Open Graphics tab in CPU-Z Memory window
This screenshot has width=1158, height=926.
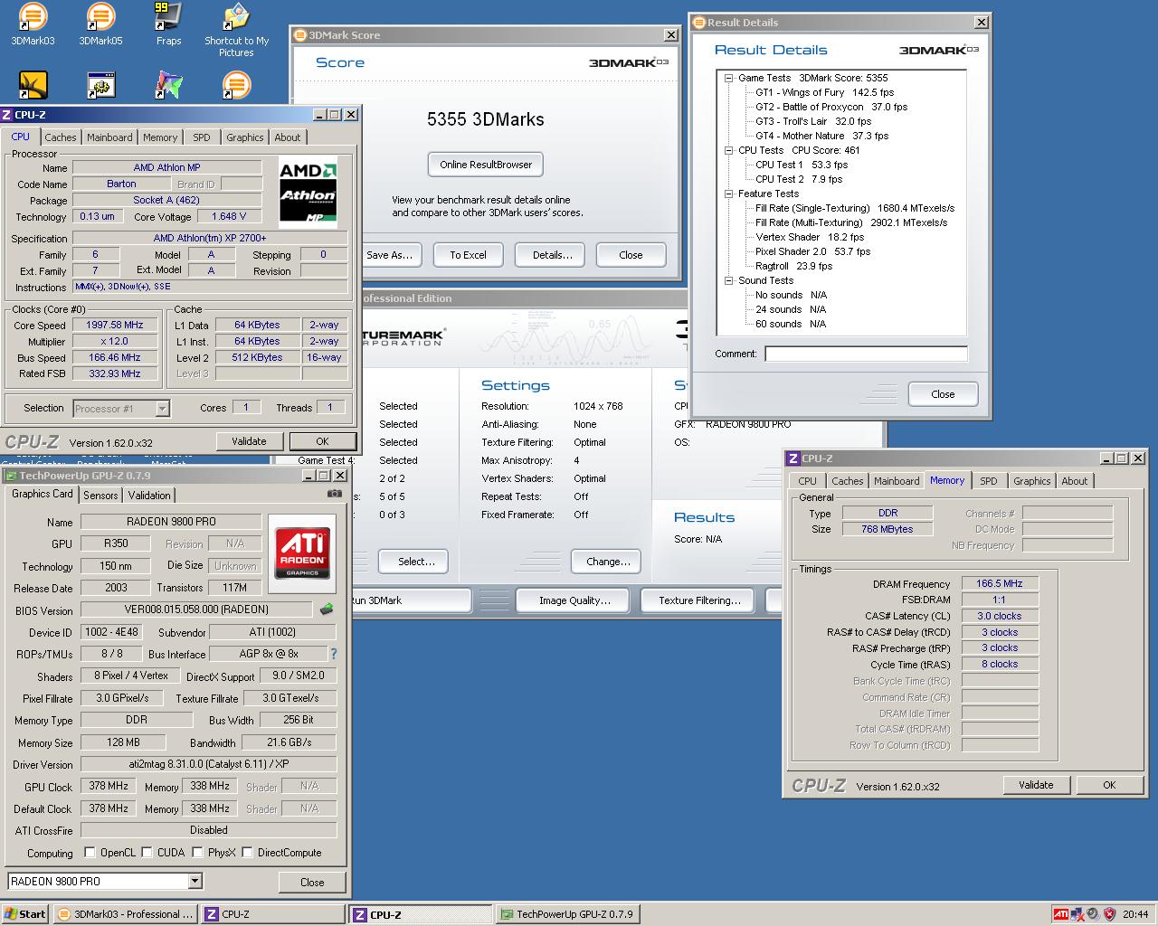coord(1031,481)
